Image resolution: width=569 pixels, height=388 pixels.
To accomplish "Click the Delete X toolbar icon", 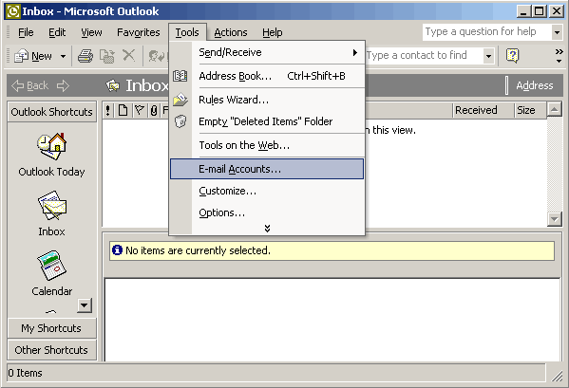I will [x=128, y=55].
